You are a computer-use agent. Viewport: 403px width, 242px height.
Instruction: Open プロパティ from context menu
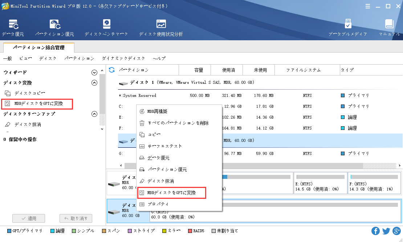[179, 204]
